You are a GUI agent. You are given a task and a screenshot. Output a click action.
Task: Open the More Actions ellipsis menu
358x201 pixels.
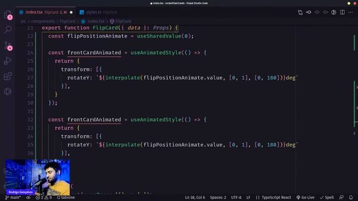351,12
